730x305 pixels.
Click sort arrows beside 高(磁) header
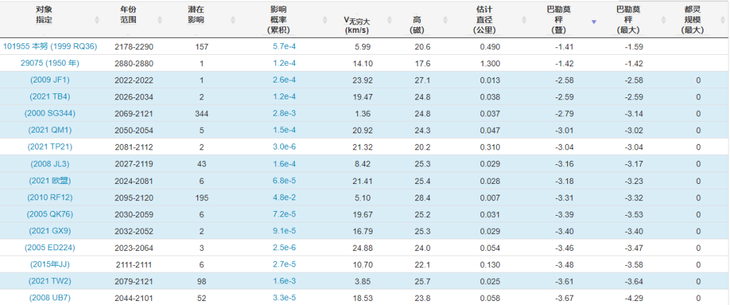click(445, 20)
